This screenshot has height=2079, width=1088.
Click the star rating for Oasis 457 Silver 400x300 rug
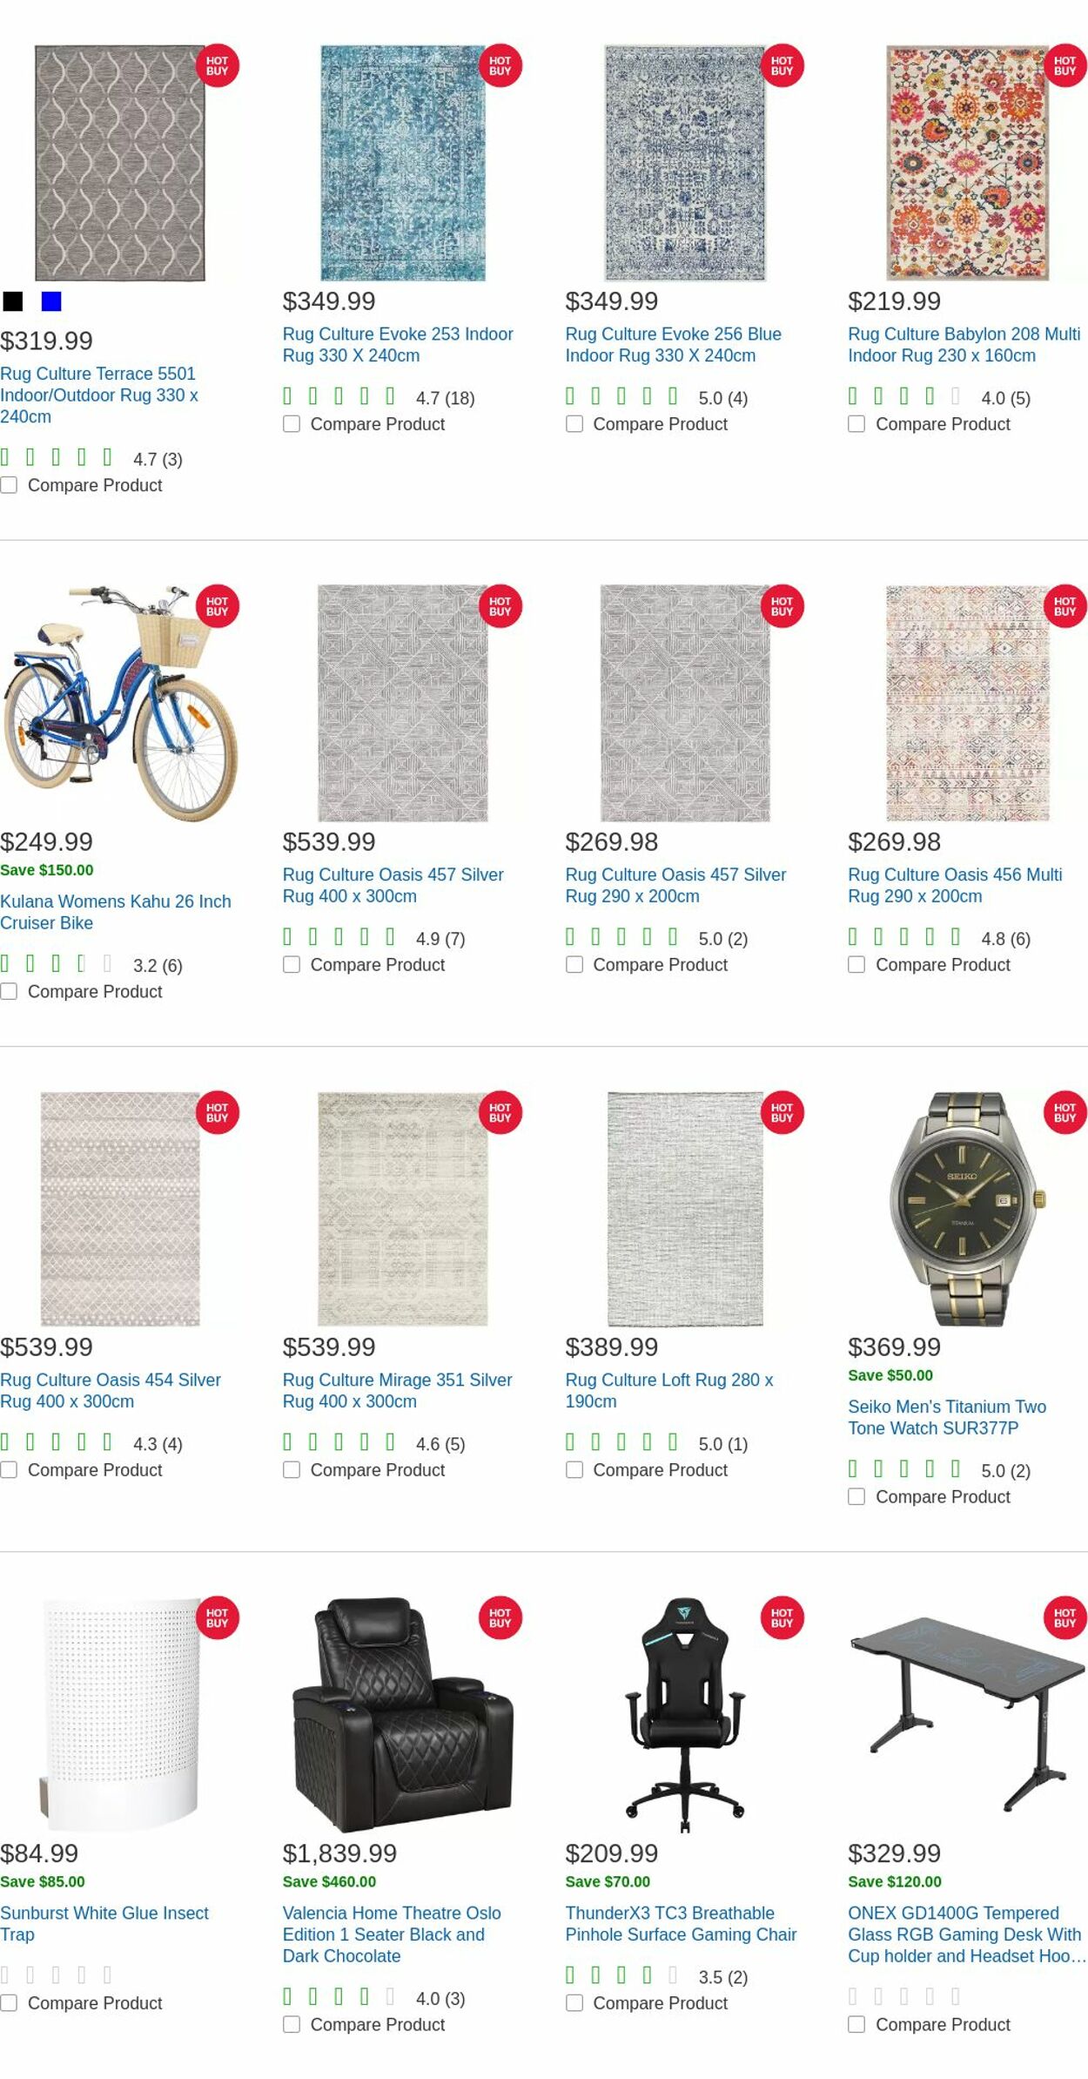(338, 938)
